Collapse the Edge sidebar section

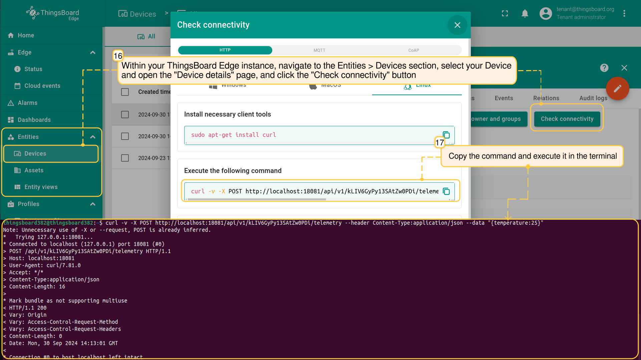(93, 52)
